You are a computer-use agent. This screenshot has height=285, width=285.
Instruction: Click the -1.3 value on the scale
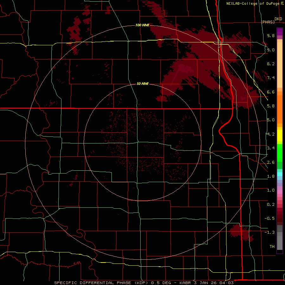pos(269,232)
